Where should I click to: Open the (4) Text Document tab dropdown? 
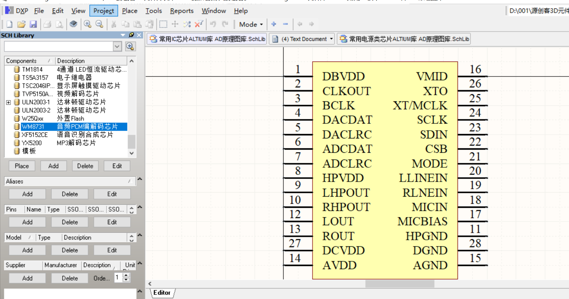(331, 39)
